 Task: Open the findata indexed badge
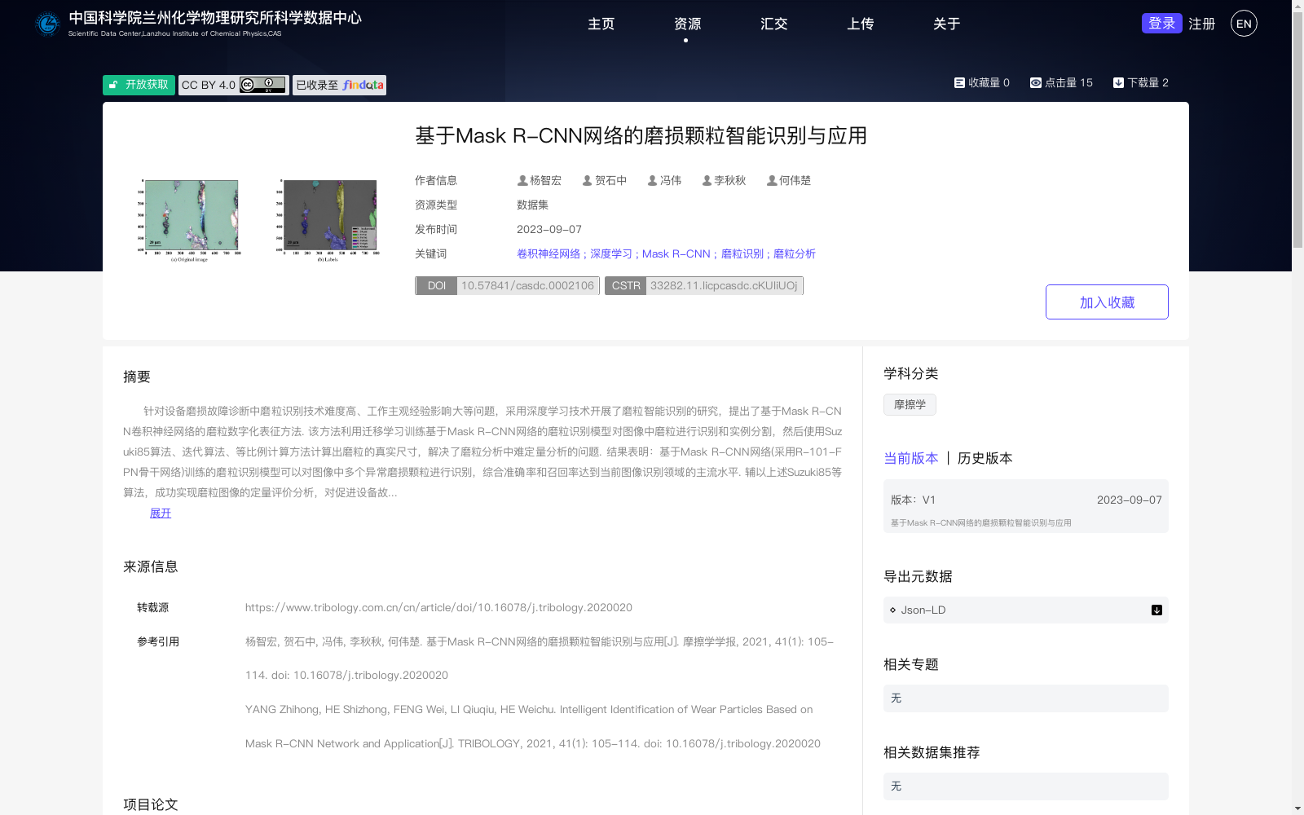click(339, 85)
